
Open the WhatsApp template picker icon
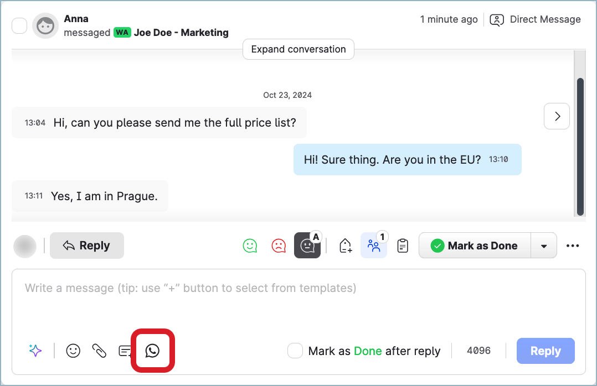[153, 351]
